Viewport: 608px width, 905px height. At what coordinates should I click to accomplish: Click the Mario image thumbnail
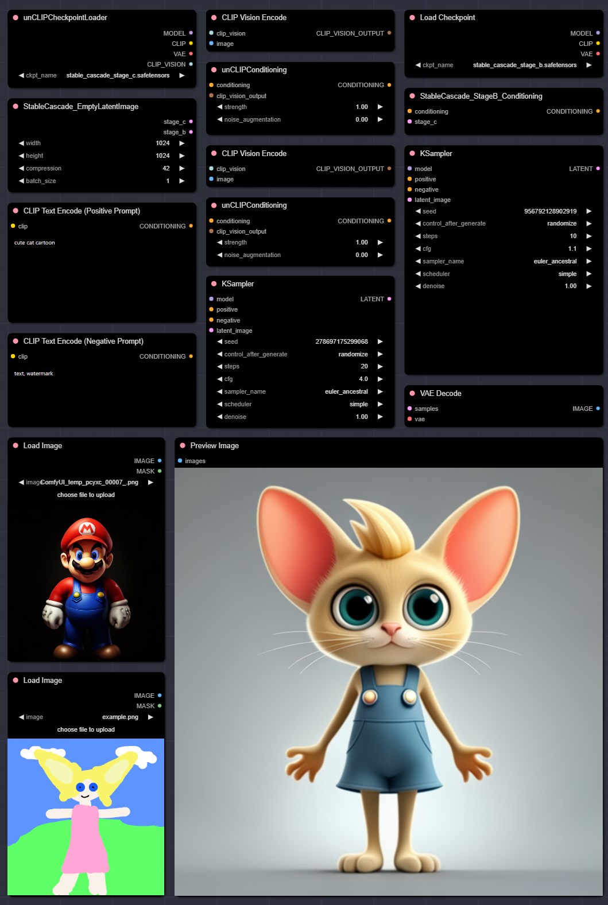tap(86, 588)
